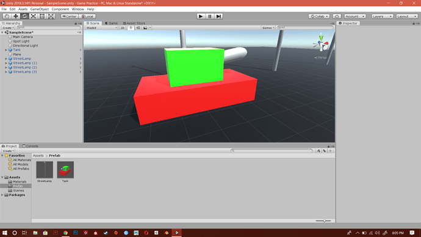Click the scene orientation gizmo
This screenshot has height=237, width=421.
(x=321, y=43)
